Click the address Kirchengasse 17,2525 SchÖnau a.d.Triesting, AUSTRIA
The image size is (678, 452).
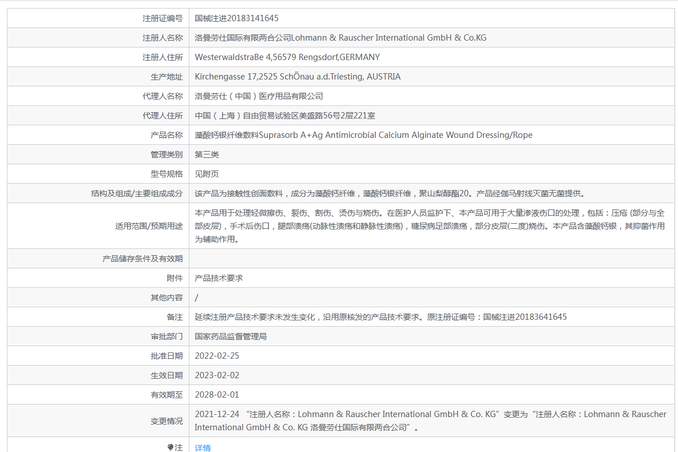(x=298, y=77)
